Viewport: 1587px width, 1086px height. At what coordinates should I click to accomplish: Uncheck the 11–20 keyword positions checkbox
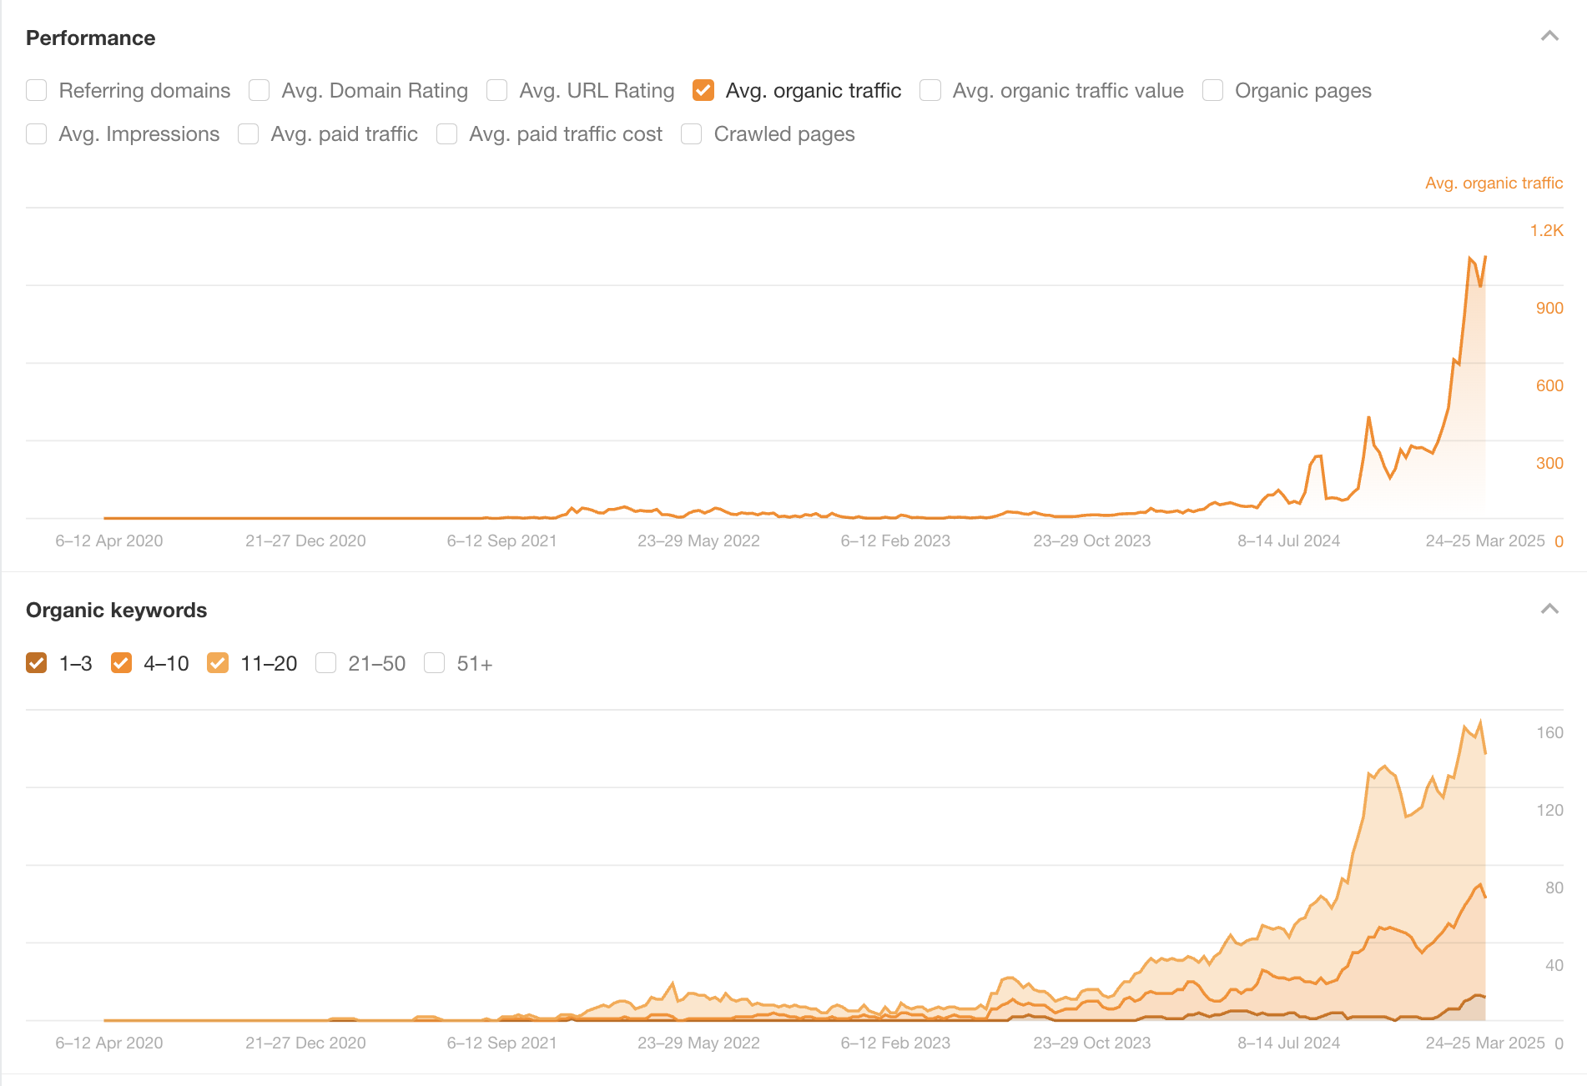(218, 663)
